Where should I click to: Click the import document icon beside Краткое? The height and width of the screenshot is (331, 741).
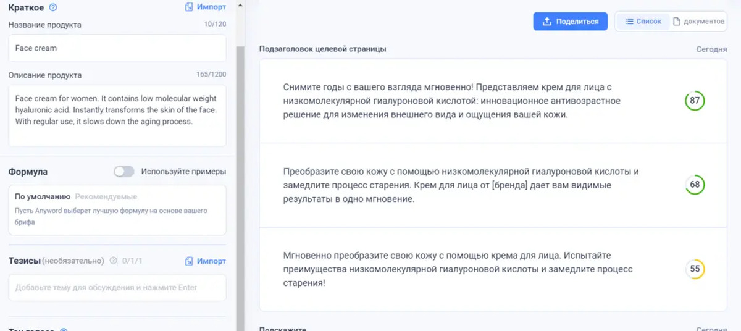pos(190,7)
